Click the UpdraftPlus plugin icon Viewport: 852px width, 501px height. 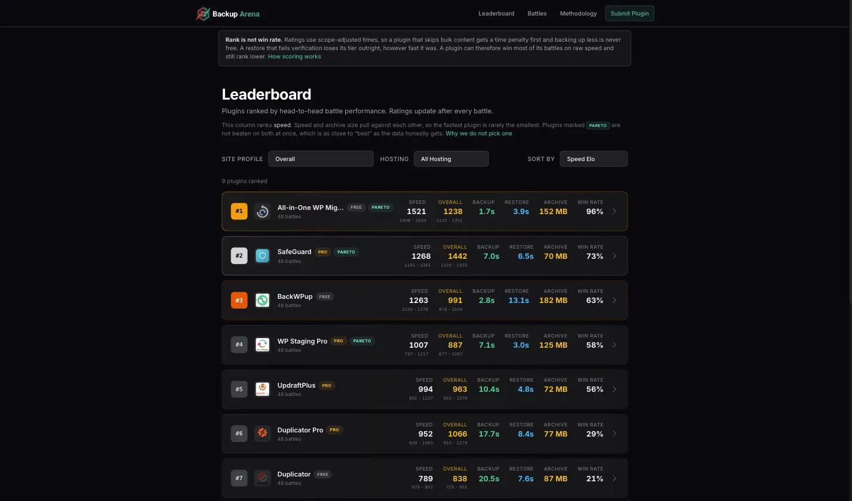(x=262, y=389)
